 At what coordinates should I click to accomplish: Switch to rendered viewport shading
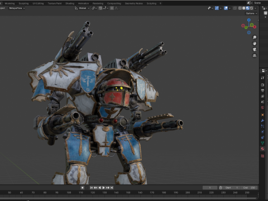[251, 8]
